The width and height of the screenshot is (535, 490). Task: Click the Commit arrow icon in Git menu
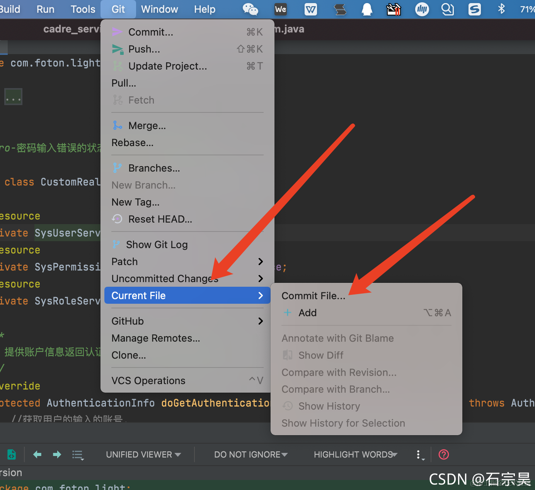[117, 32]
